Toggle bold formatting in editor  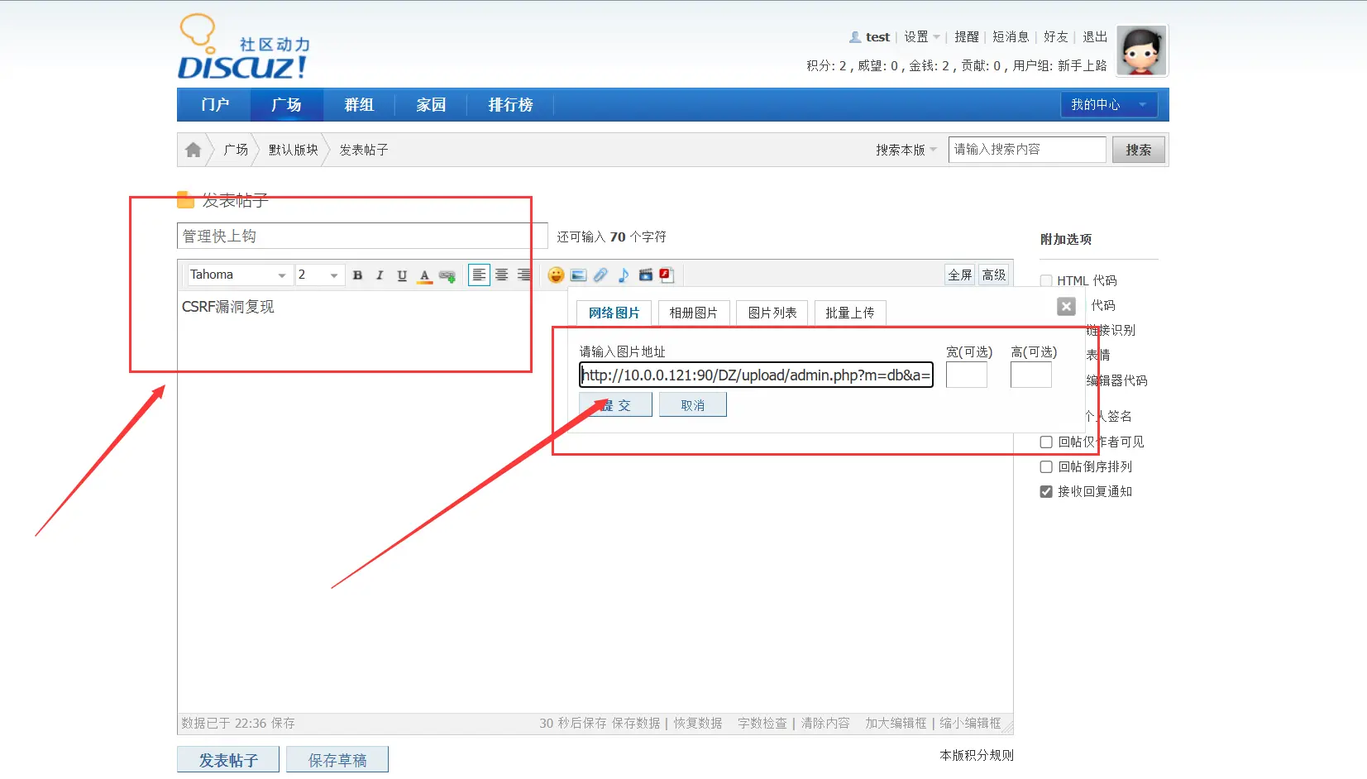(x=357, y=275)
